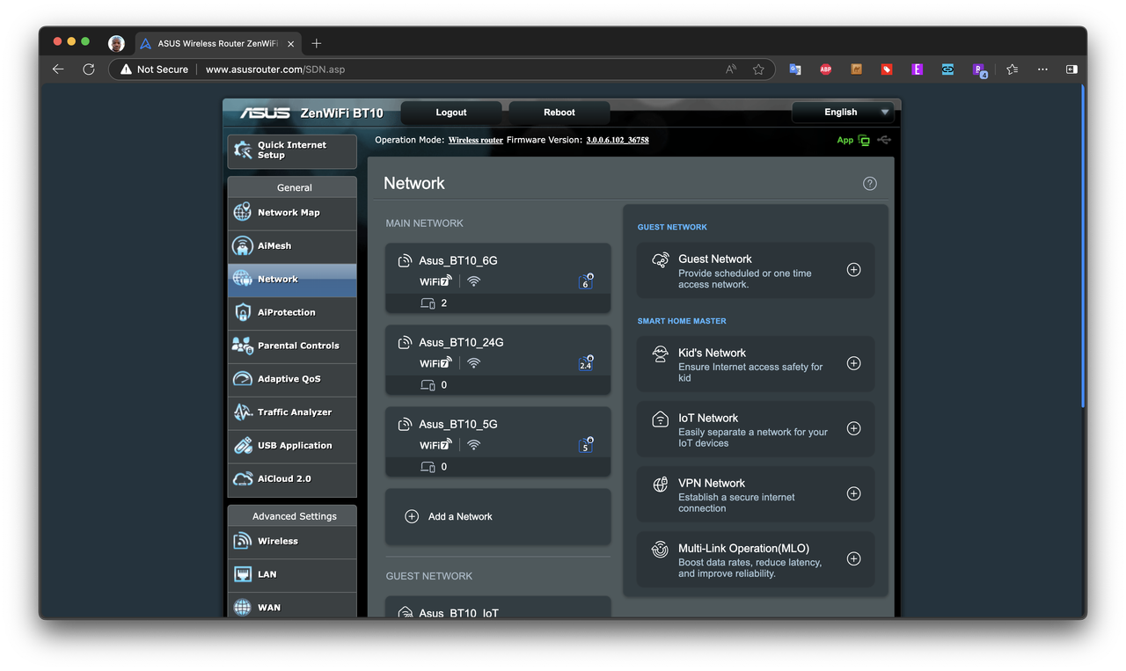Click the page vertical scrollbar
This screenshot has width=1126, height=671.
click(1084, 246)
